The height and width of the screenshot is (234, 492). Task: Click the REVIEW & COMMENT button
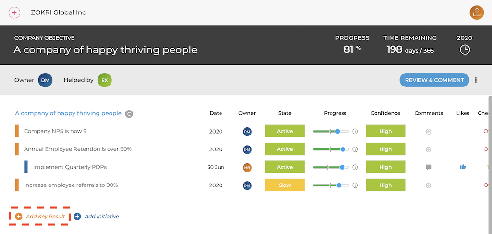coord(434,80)
